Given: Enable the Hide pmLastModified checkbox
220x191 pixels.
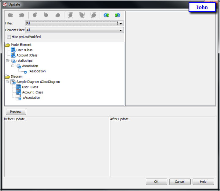Looking at the screenshot, I should coord(9,37).
